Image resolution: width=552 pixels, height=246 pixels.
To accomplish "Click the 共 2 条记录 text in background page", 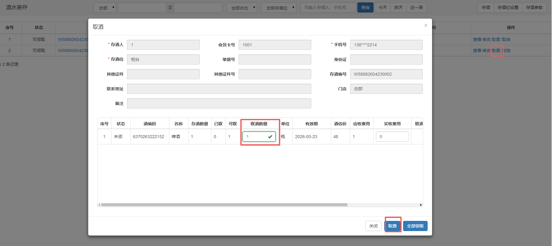I will pos(10,64).
